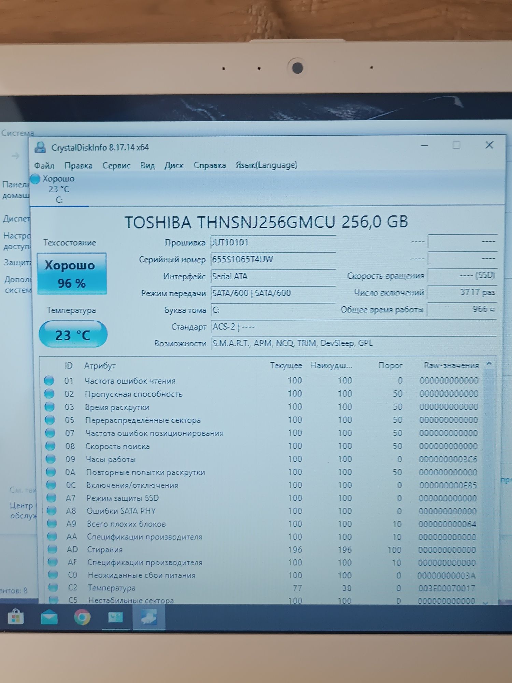The height and width of the screenshot is (683, 512).
Task: Click the Serial ATA interface field
Action: 273,276
